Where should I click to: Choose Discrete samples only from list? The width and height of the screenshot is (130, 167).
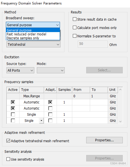pyautogui.click(x=33, y=38)
